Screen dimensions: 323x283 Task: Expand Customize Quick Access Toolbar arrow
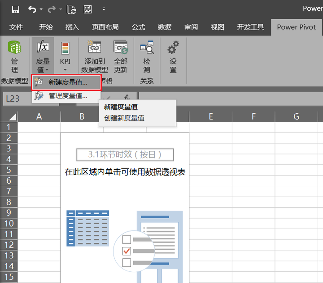click(x=104, y=9)
